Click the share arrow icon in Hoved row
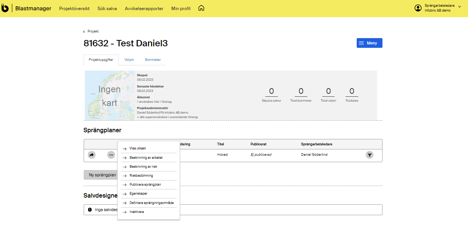The height and width of the screenshot is (229, 468). tap(92, 155)
